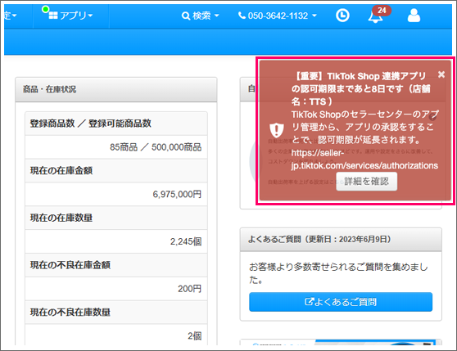This screenshot has height=351, width=457.
Task: Click the 商品・在庫状況 panel header
Action: 116,89
